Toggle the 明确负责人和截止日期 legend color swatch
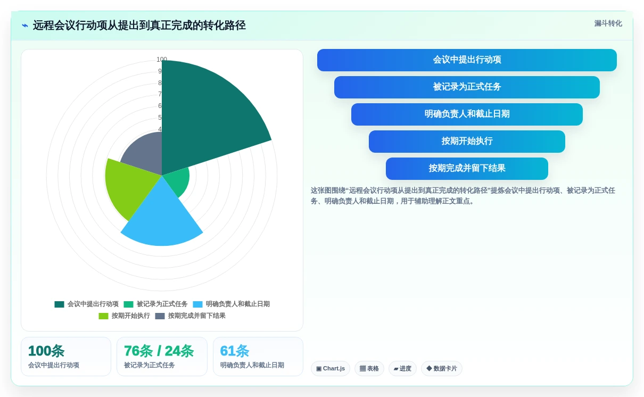Viewport: 644px width, 397px height. (x=197, y=304)
